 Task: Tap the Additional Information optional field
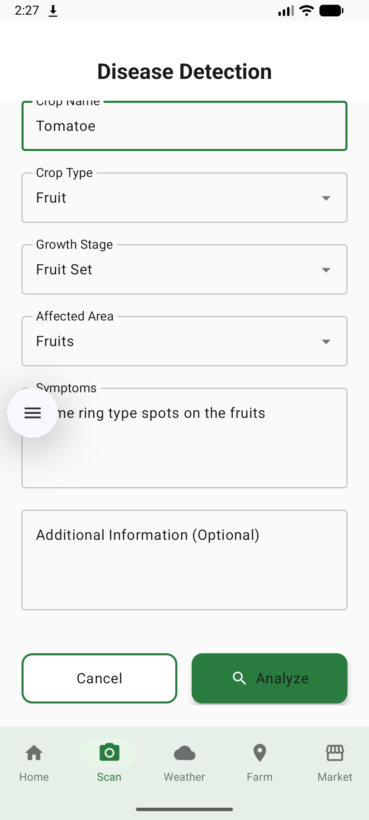point(184,560)
